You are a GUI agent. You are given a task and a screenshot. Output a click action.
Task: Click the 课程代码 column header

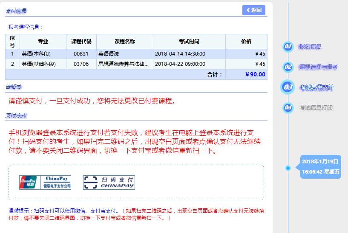(81, 42)
